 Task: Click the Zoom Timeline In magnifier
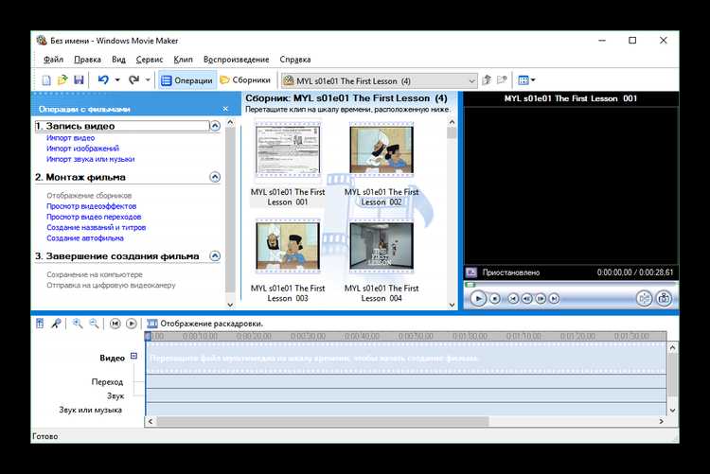(78, 324)
